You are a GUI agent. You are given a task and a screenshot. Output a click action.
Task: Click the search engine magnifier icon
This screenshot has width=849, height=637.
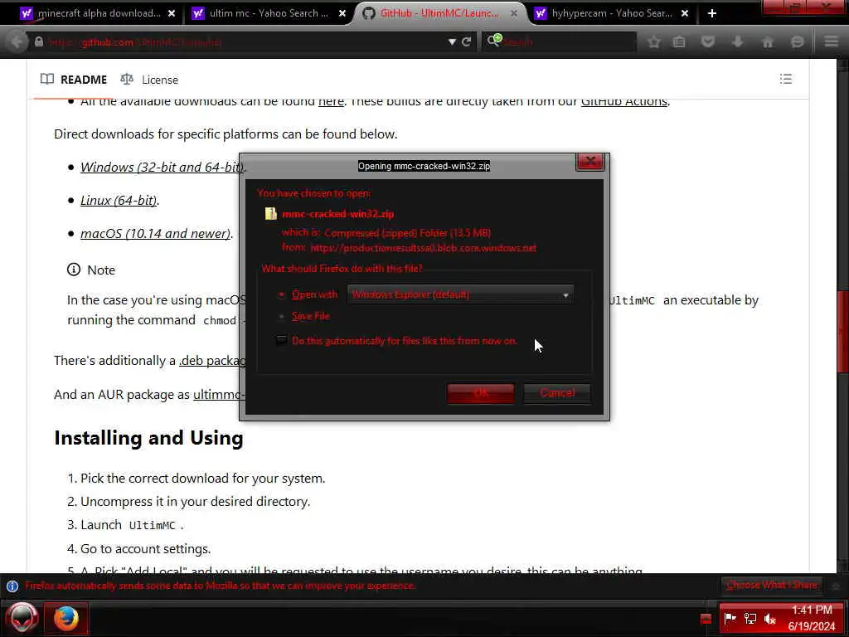(493, 41)
